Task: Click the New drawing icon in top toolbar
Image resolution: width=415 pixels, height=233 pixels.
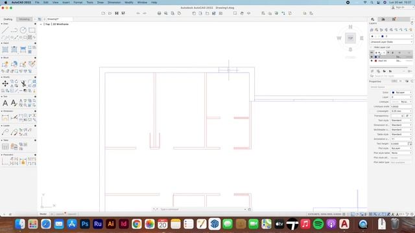Action: [103, 13]
